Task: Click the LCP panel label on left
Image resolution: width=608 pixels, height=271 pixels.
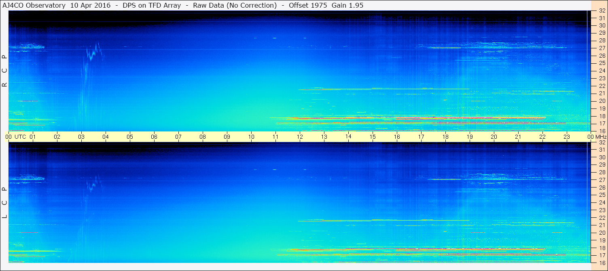Action: pyautogui.click(x=4, y=203)
